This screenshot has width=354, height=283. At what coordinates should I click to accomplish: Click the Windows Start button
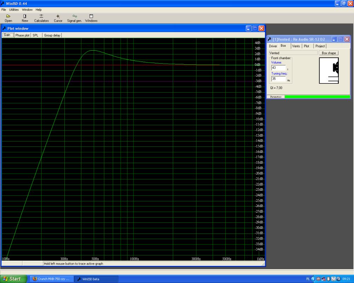[13, 279]
